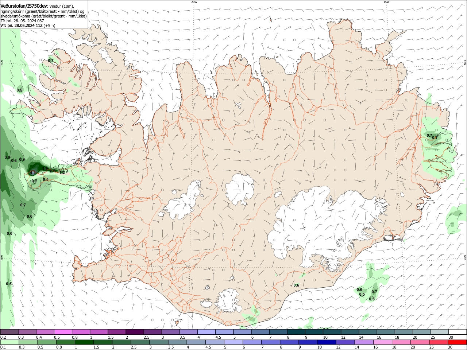Pick the violet 12–14 rain swatch
Viewport: 467px width, 350px height.
(x=345, y=342)
